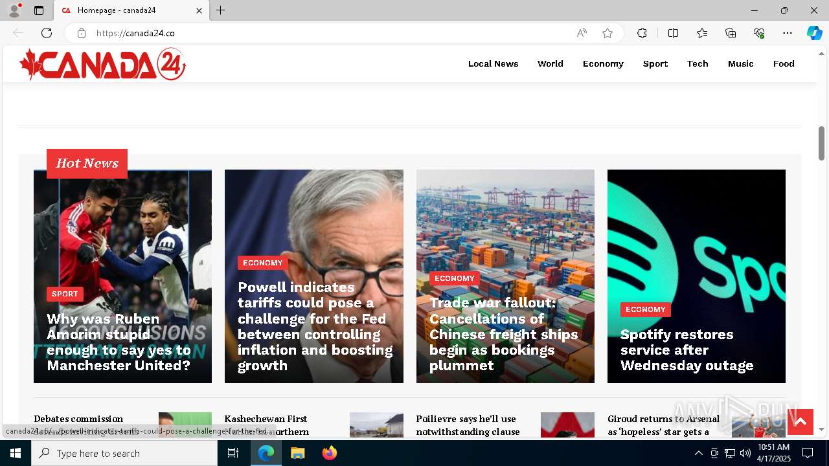Screen dimensions: 829x466
Task: Open the Tech section
Action: [x=698, y=63]
